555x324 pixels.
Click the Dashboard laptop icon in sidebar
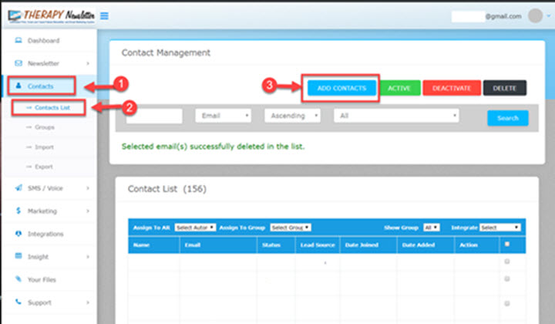18,40
